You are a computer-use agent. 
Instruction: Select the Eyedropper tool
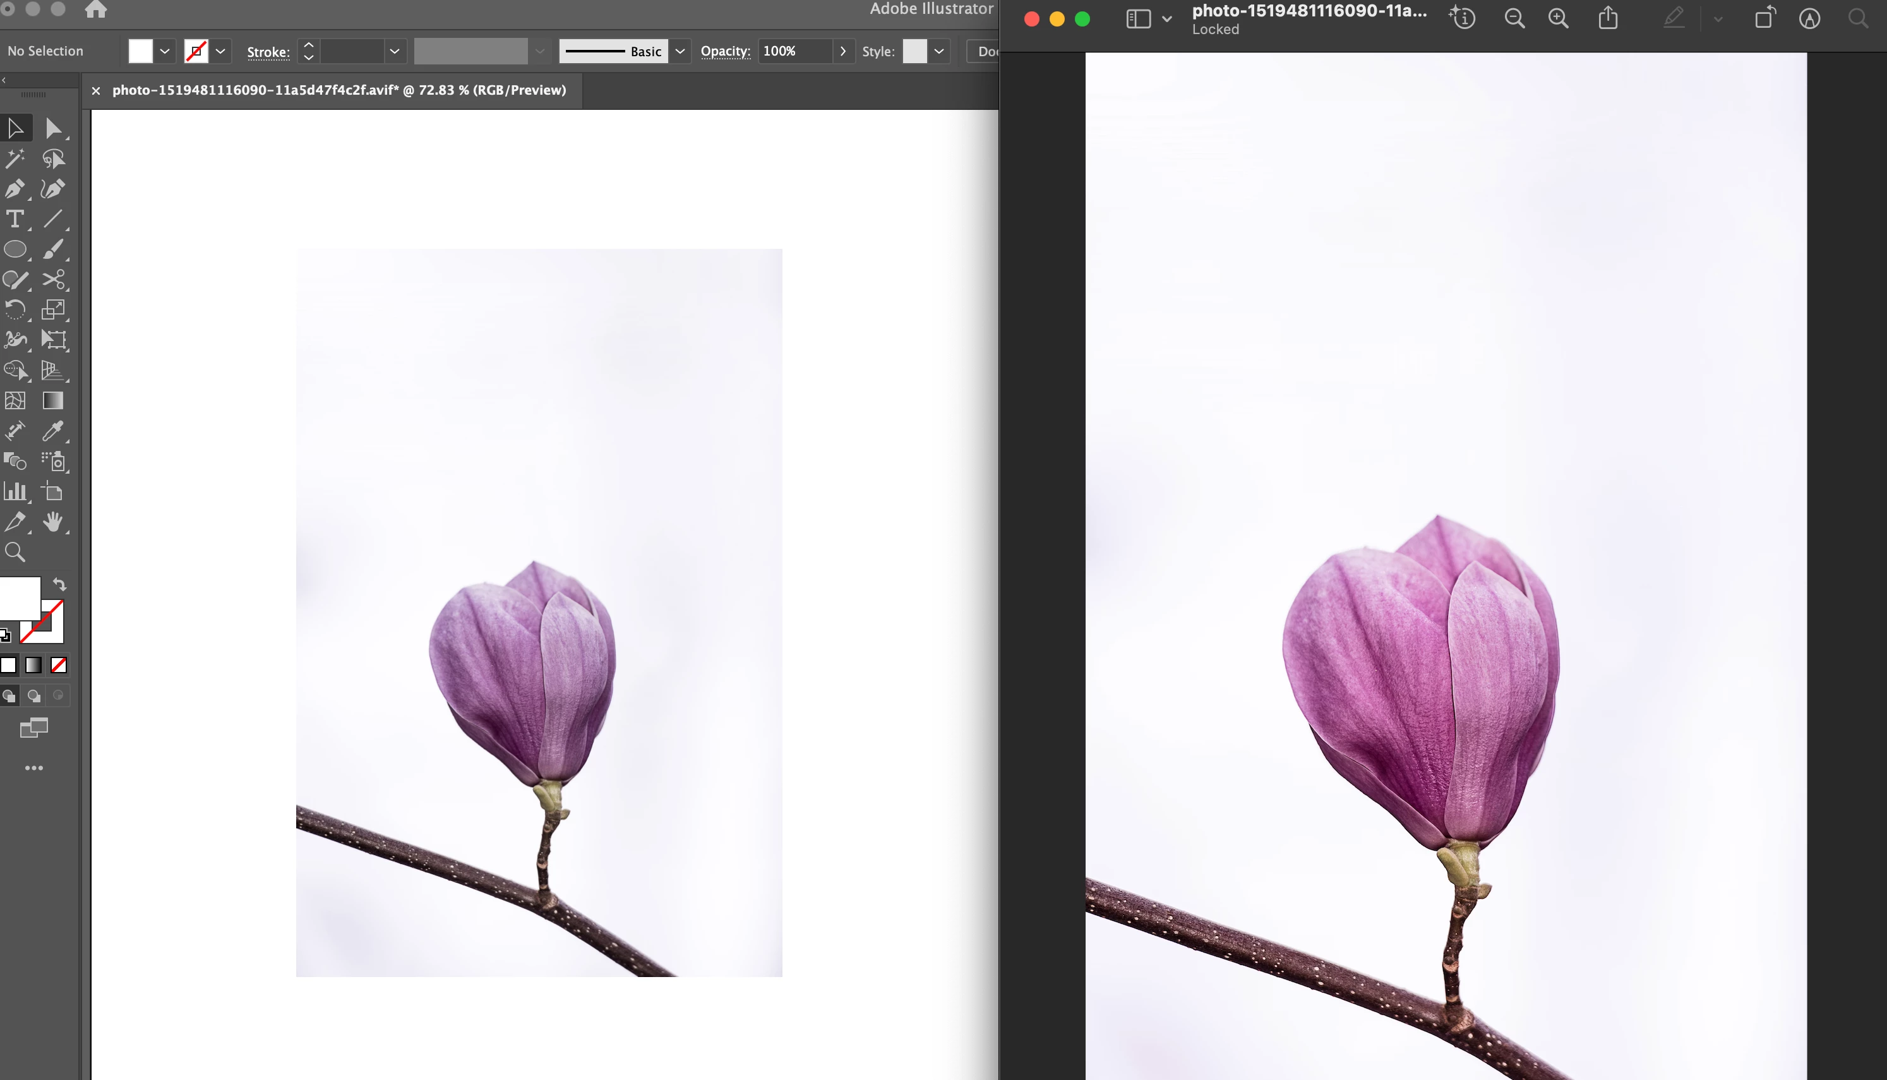tap(52, 431)
